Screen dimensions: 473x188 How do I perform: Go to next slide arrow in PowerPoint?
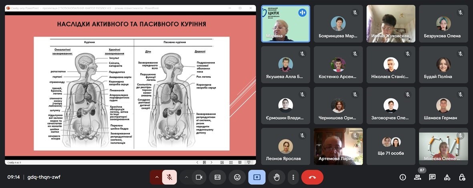(x=212, y=162)
